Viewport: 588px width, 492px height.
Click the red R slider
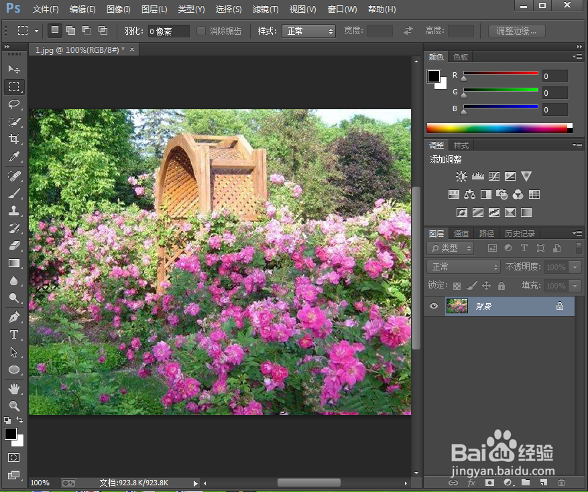[x=501, y=73]
